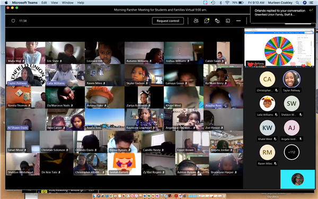Image resolution: width=318 pixels, height=199 pixels.
Task: Open the More actions ellipsis menu
Action: tap(238, 21)
